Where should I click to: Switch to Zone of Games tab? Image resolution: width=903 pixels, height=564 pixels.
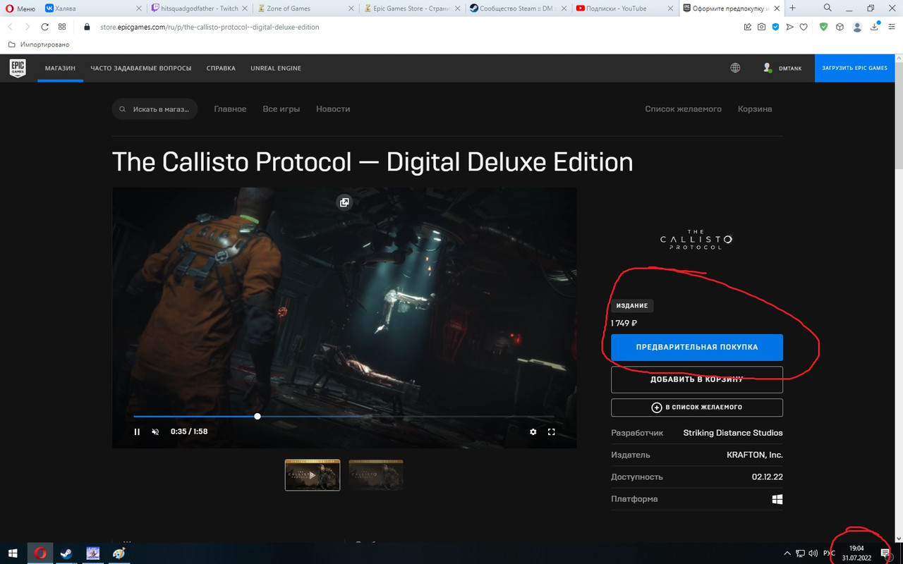[x=306, y=8]
